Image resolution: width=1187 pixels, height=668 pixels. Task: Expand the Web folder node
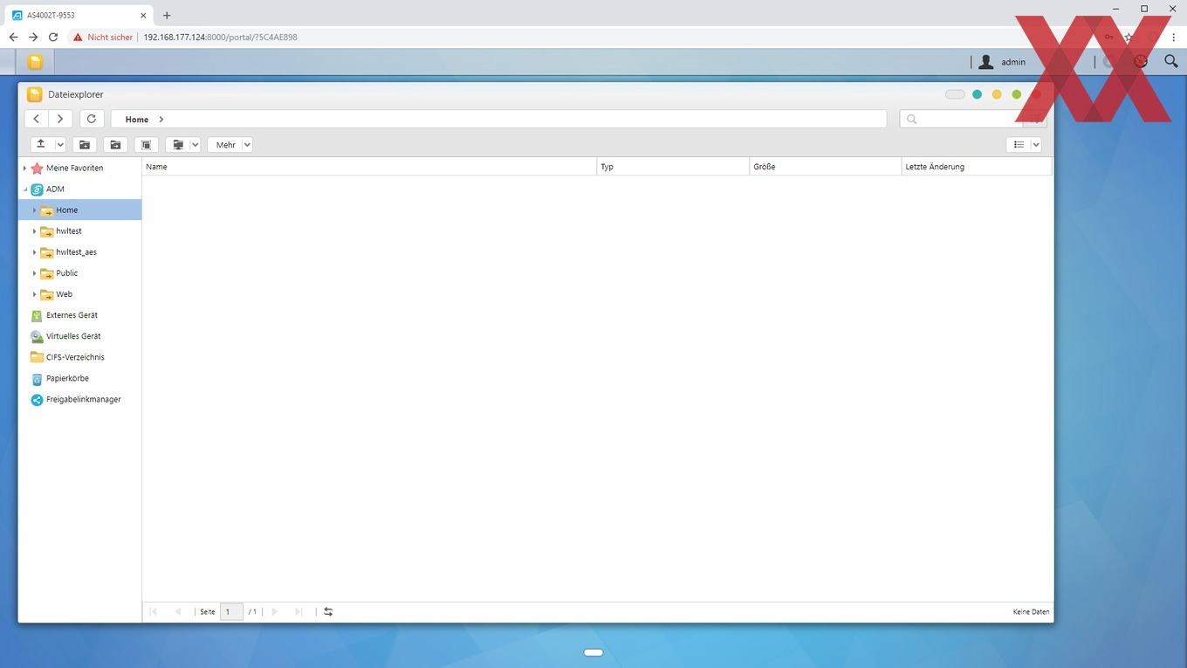pos(34,294)
